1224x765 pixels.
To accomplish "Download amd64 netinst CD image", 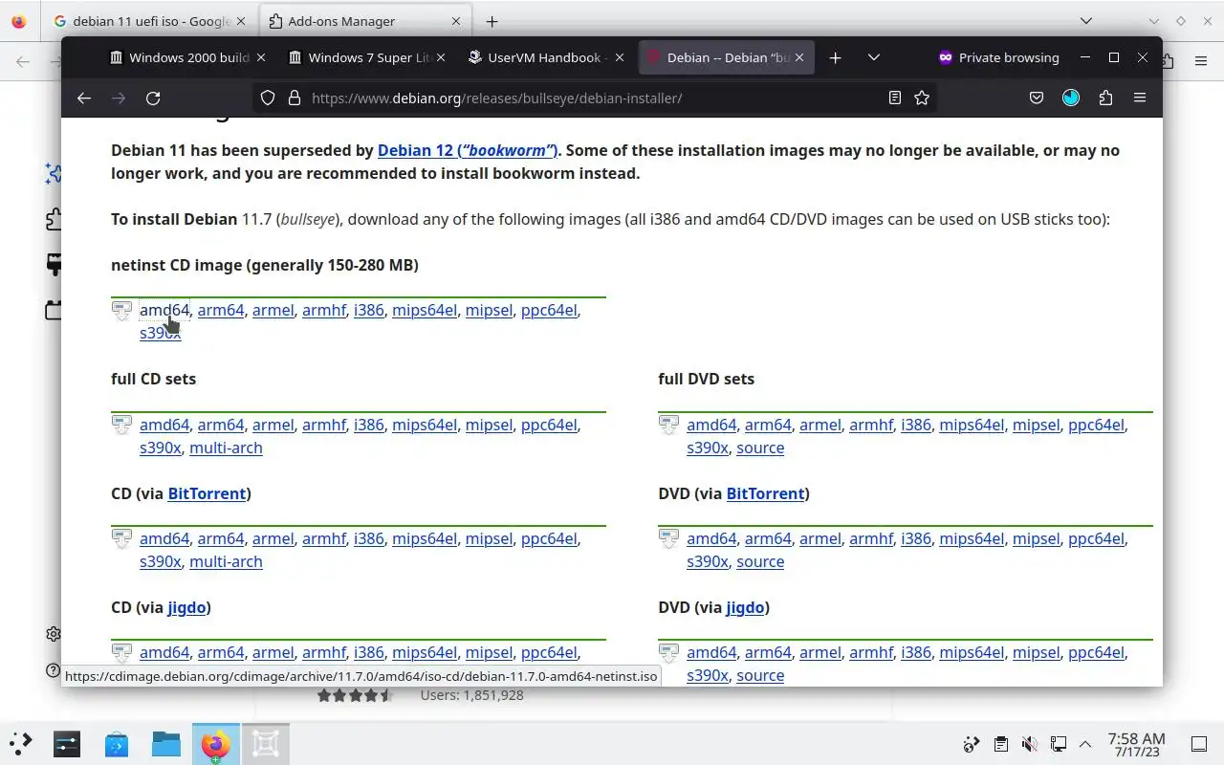I will pos(164,310).
